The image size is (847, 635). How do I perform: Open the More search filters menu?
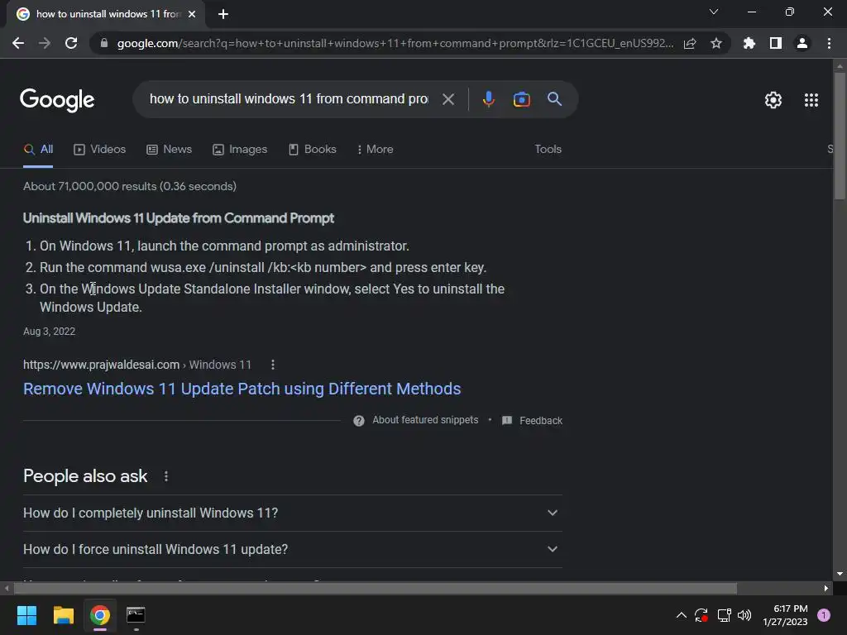pos(375,150)
